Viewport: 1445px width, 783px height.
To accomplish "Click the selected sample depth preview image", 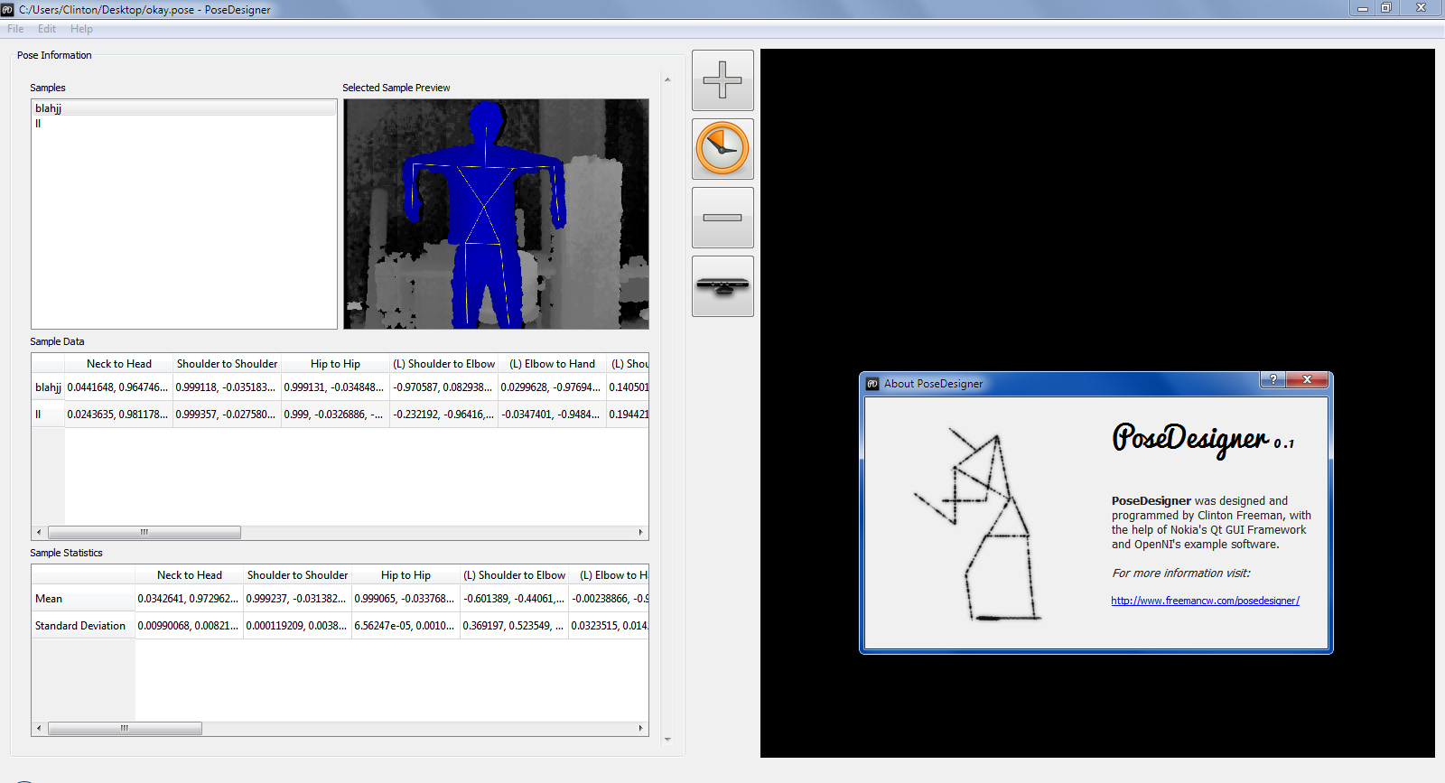I will (496, 214).
